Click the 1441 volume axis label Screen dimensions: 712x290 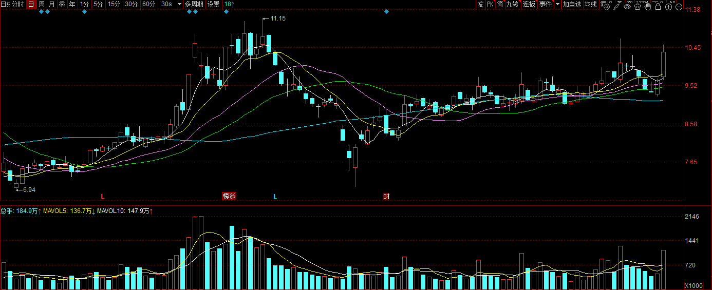tap(692, 241)
